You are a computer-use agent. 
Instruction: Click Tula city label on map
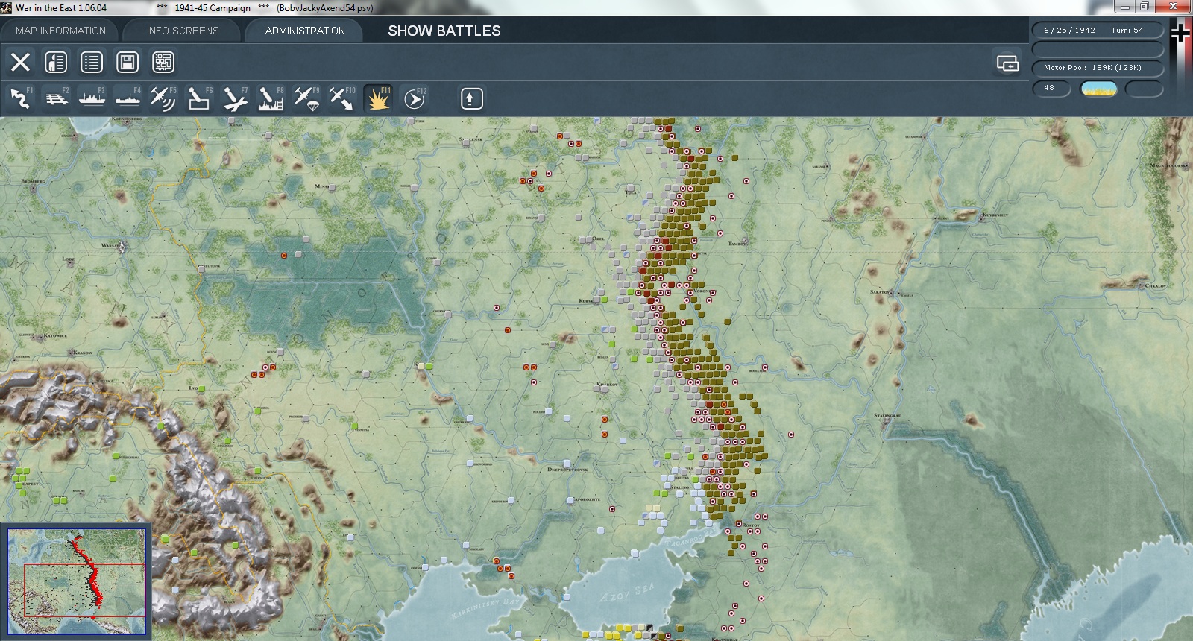pos(631,192)
